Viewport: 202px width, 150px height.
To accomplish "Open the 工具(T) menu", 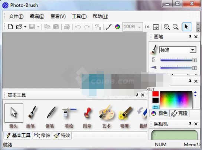I will point(79,16).
